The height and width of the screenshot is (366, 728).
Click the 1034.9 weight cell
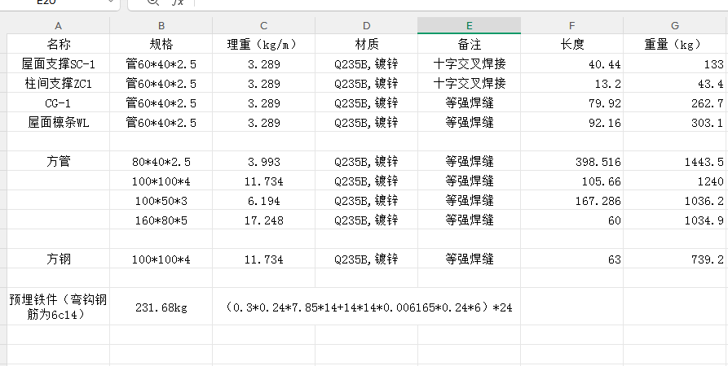pos(675,220)
